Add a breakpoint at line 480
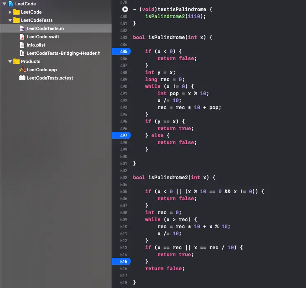The width and height of the screenshot is (306, 288). point(124,16)
